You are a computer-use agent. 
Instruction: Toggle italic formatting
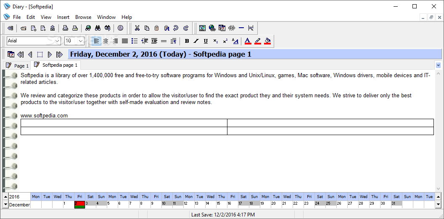(196, 41)
